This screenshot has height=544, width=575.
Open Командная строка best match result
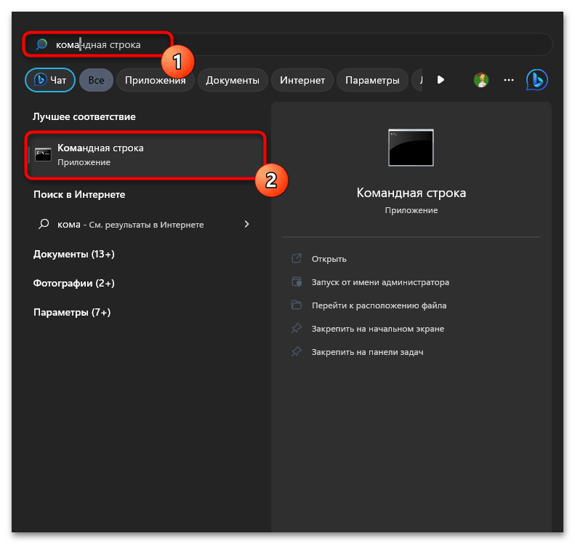pos(145,155)
